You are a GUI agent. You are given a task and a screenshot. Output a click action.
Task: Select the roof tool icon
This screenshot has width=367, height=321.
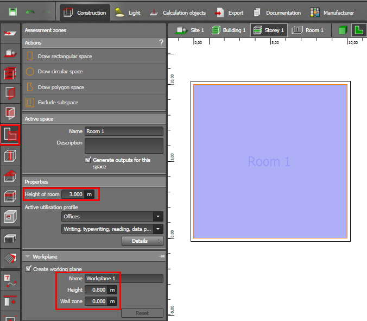click(x=10, y=176)
